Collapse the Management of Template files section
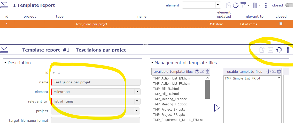This screenshot has width=303, height=123. [152, 63]
